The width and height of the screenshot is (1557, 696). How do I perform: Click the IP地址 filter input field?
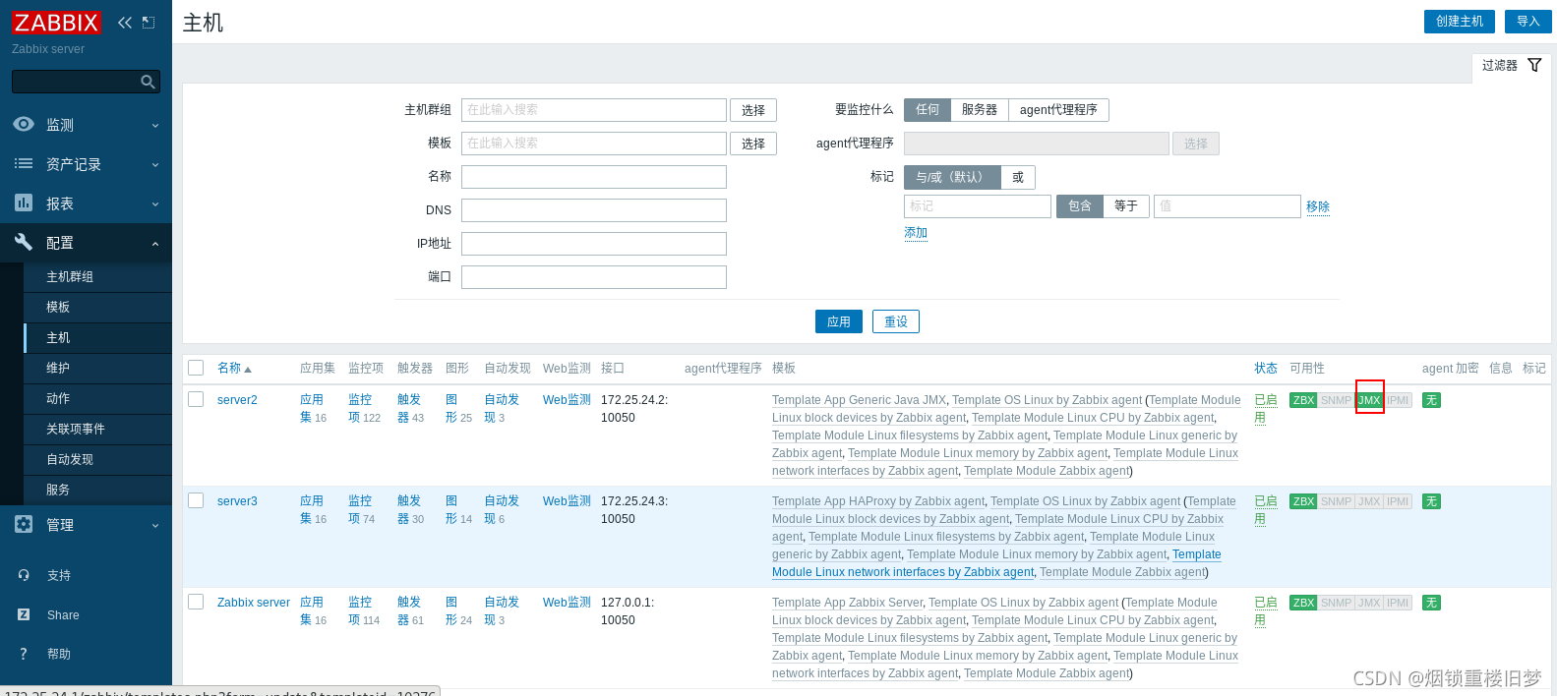tap(594, 244)
